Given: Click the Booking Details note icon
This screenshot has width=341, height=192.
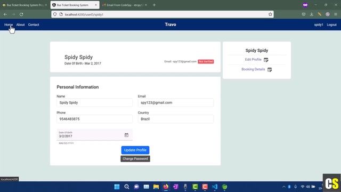Looking at the screenshot, I should click(270, 69).
